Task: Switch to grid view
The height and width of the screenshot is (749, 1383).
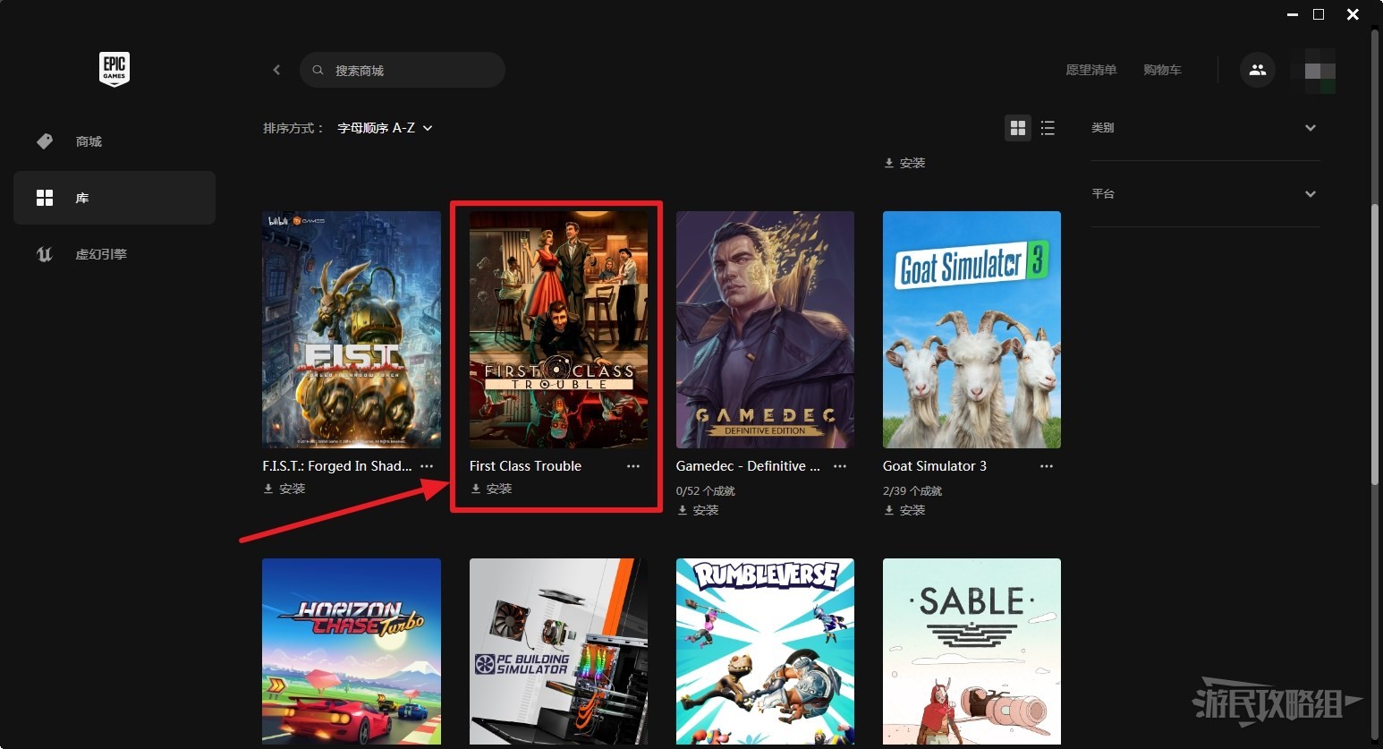Action: click(x=1018, y=128)
